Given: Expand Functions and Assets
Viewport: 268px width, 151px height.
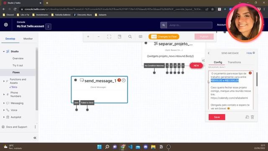Looking at the screenshot, I should (x=4, y=81).
